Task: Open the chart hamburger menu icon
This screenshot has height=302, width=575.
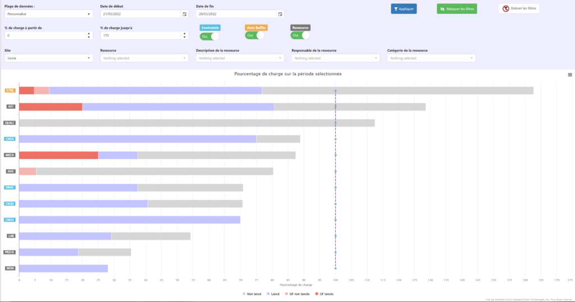Action: 570,75
